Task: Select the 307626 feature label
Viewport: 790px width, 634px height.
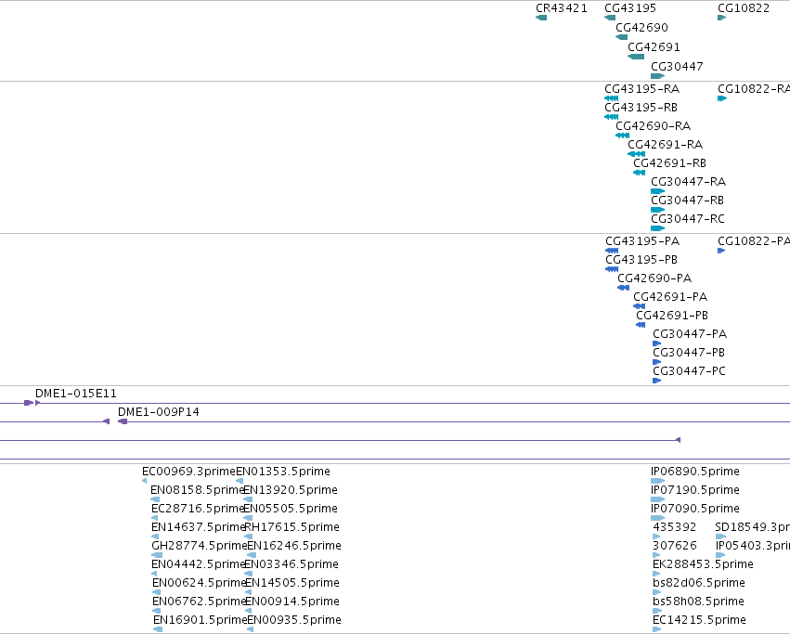Action: click(675, 547)
